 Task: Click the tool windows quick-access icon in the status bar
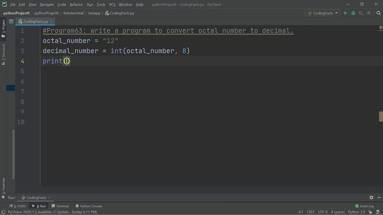point(3,212)
